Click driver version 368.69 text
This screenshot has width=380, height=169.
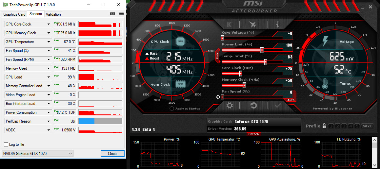[x=240, y=128]
